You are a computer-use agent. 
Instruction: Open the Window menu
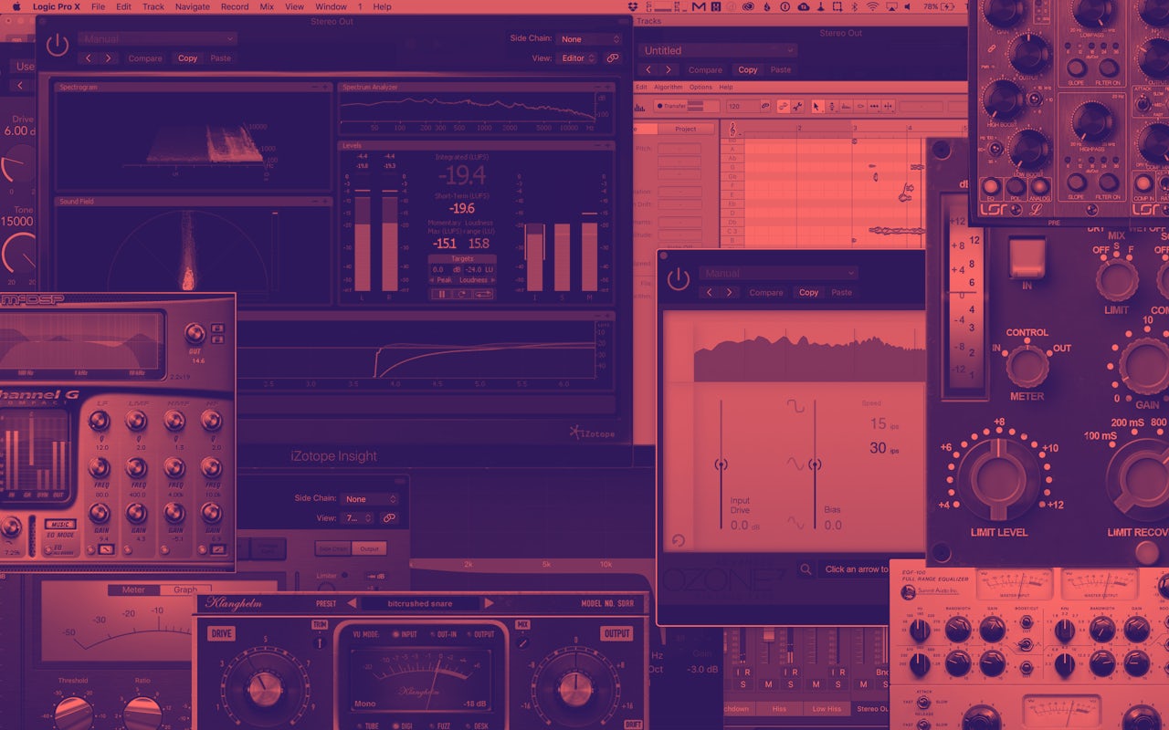331,6
